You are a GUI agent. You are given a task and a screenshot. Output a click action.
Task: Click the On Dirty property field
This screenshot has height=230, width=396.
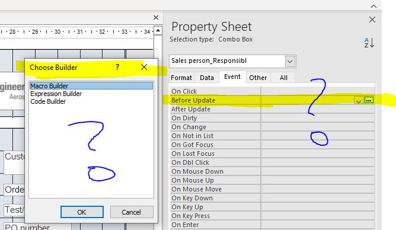point(318,118)
